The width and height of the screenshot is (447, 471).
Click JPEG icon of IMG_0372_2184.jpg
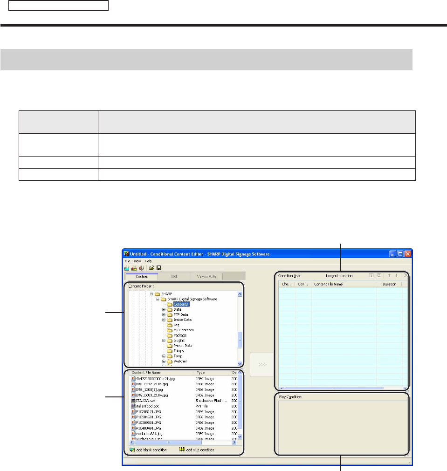click(133, 384)
